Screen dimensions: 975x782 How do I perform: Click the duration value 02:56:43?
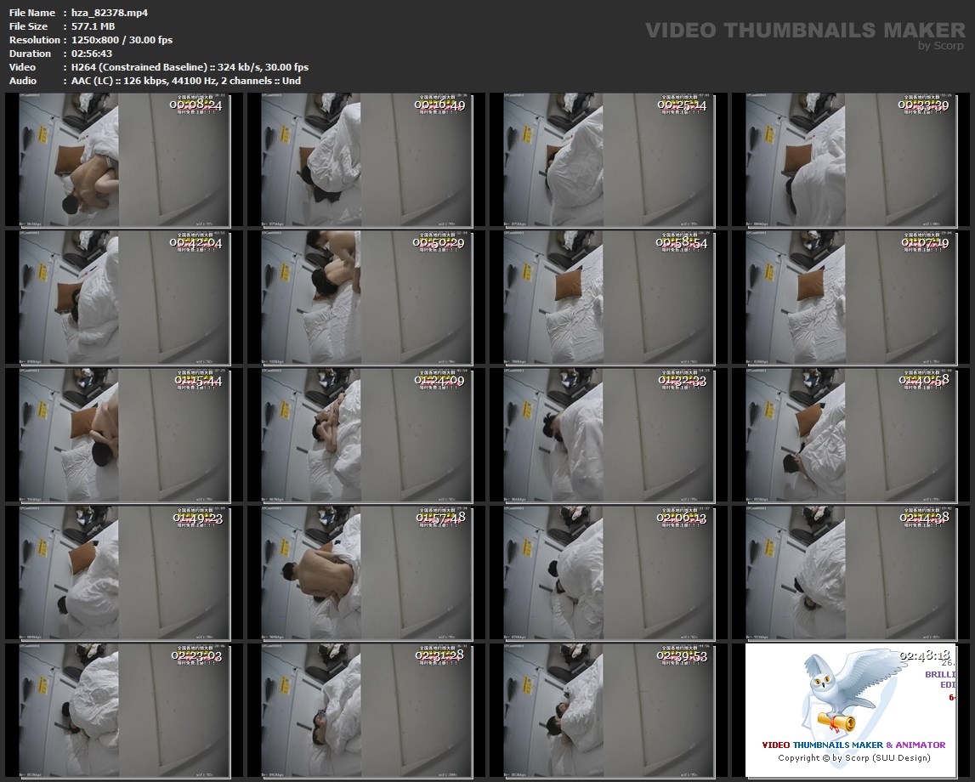coord(92,54)
